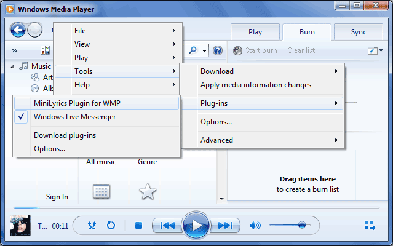Click the scroll down arrow in library pane

click(x=221, y=199)
